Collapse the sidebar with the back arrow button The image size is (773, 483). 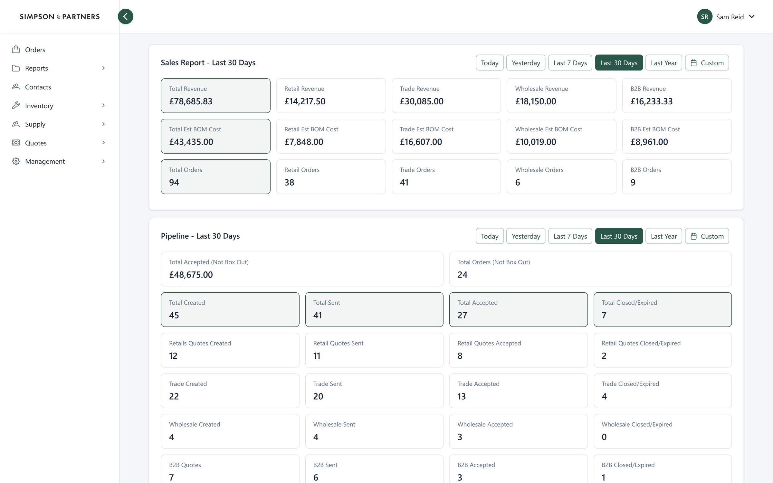click(126, 16)
